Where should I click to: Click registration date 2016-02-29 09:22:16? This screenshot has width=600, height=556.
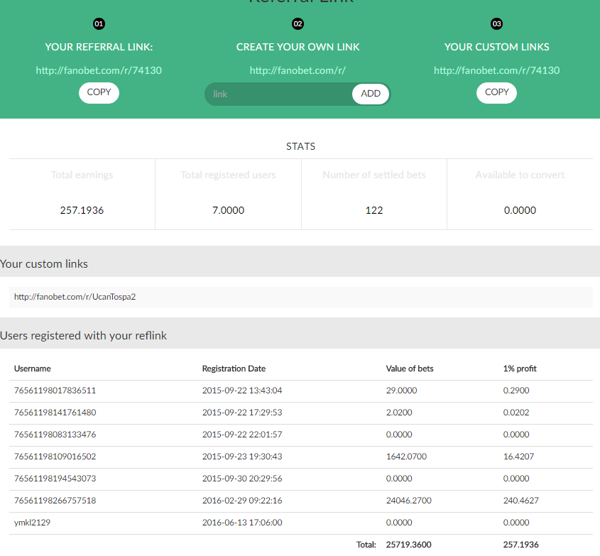[242, 501]
